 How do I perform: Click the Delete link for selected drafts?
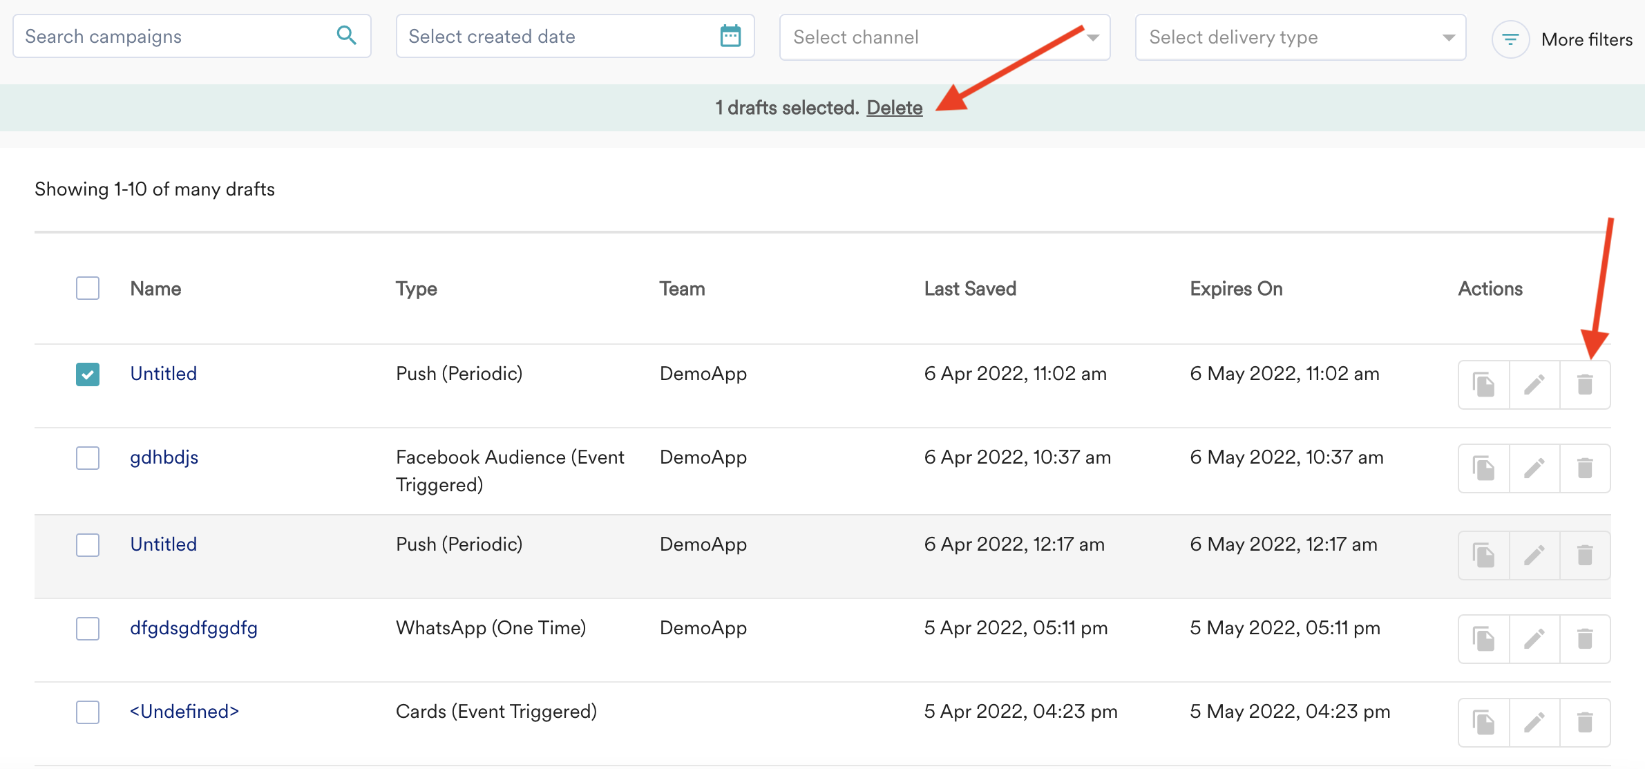894,108
